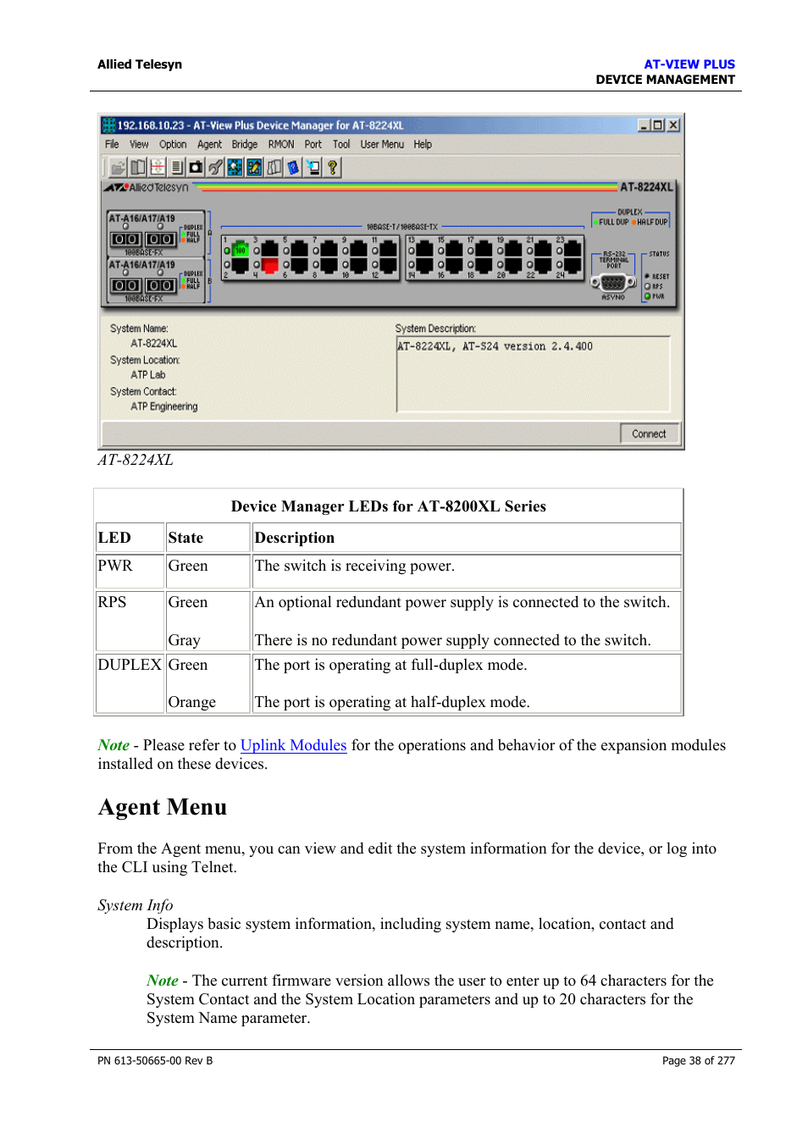The image size is (808, 1144).
Task: Select green port 1 on the switch
Action: point(240,250)
